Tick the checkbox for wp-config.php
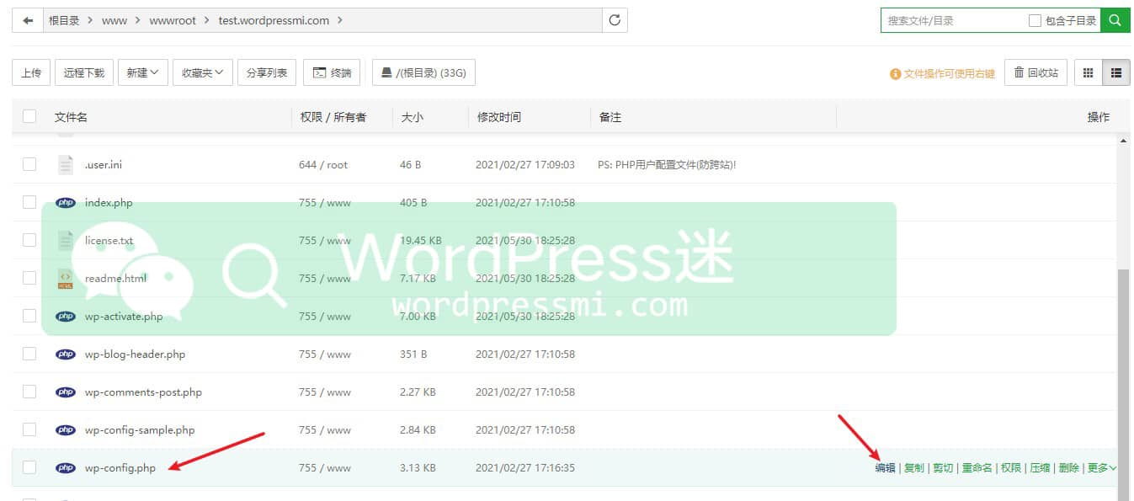This screenshot has height=501, width=1134. 29,467
